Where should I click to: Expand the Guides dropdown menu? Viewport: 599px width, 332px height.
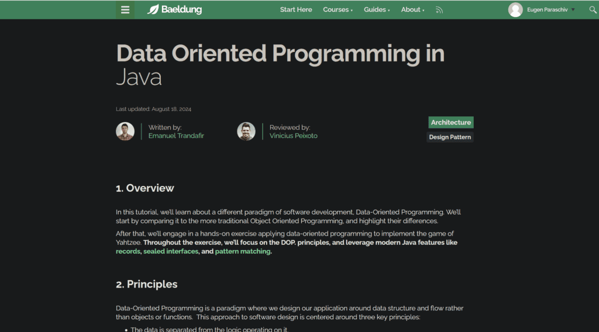click(x=377, y=9)
